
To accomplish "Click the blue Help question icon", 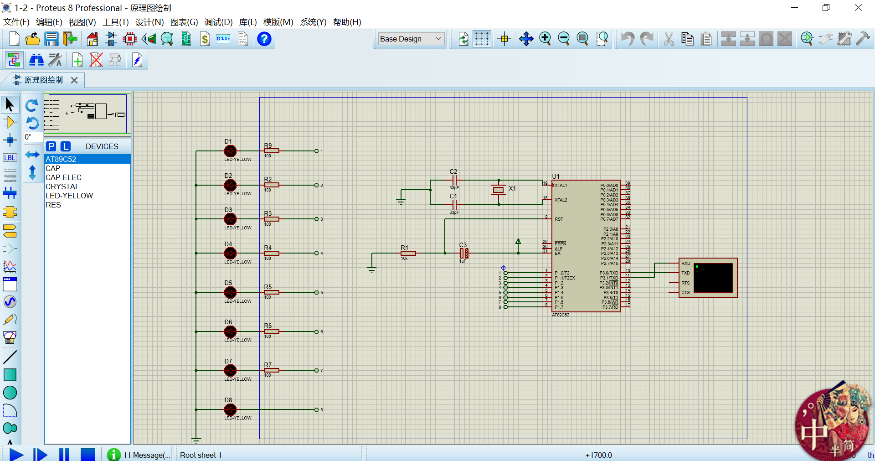I will pyautogui.click(x=264, y=39).
